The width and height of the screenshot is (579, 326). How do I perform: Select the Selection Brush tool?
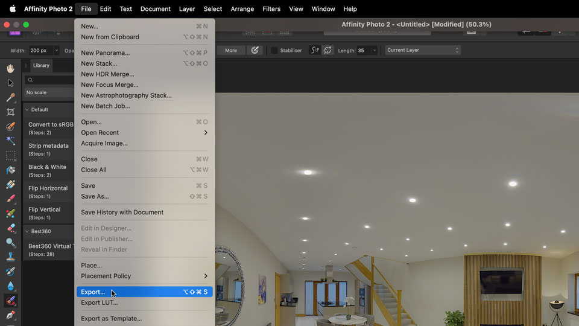10,126
